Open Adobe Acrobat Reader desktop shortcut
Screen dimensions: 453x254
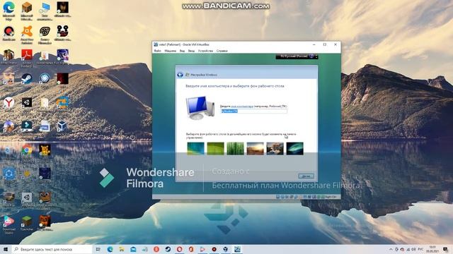(x=27, y=58)
